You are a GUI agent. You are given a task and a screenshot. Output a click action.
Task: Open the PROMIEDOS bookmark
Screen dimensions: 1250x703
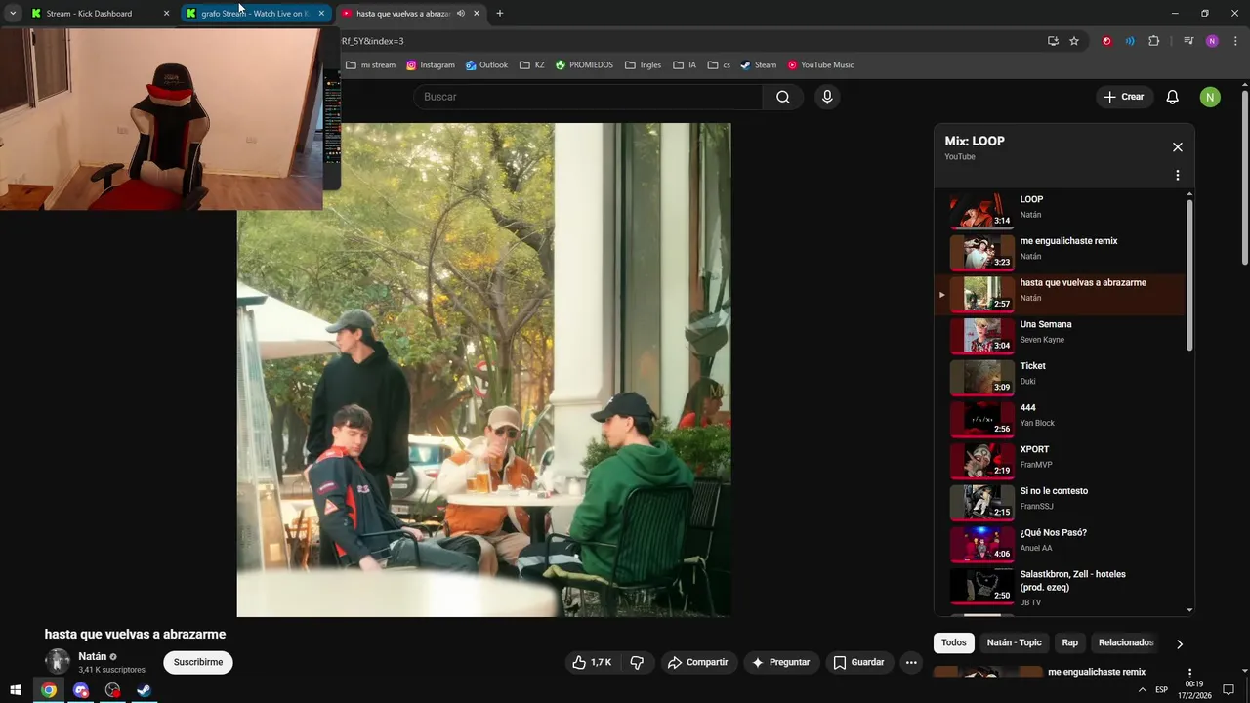tap(584, 65)
